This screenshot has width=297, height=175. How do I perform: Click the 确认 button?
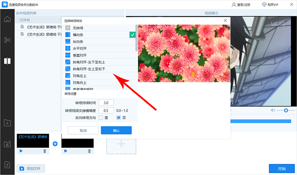[x=116, y=130]
